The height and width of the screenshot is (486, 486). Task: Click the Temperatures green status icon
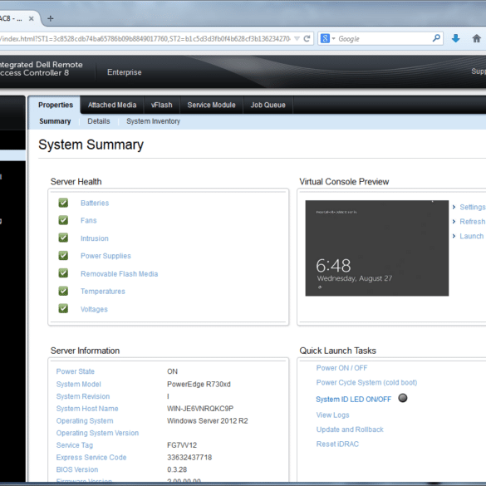[63, 291]
